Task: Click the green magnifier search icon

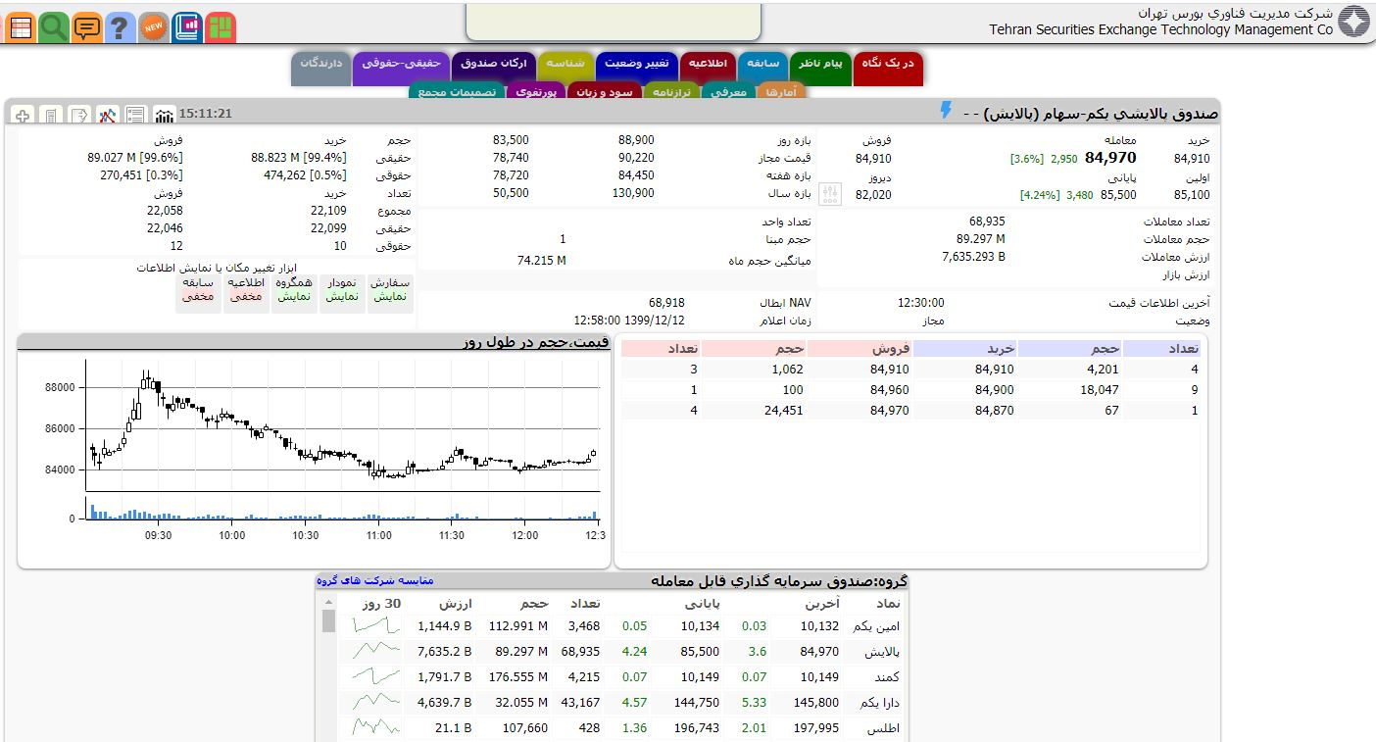Action: coord(54,26)
